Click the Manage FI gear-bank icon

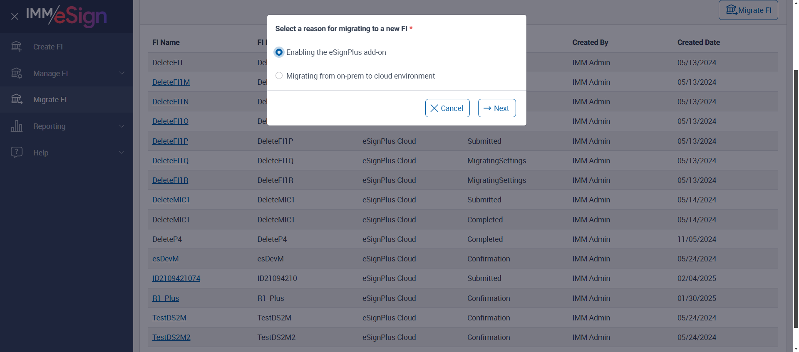(x=17, y=73)
